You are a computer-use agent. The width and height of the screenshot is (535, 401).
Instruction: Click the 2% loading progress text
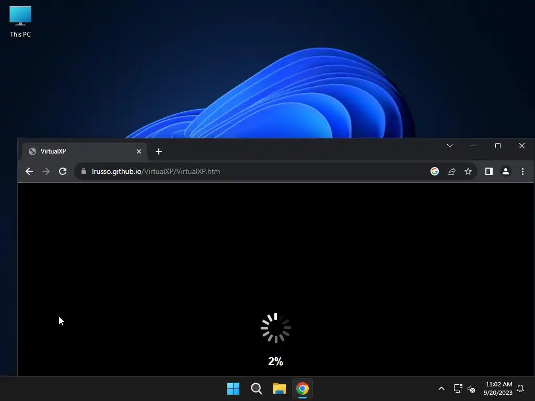point(276,361)
